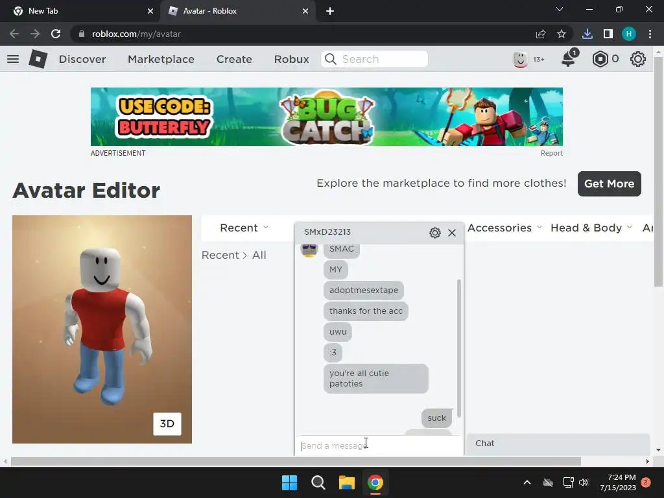This screenshot has width=664, height=498.
Task: Go to Create in navigation
Action: (234, 59)
